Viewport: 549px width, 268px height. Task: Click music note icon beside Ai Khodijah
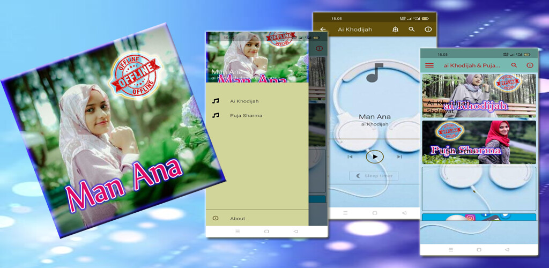click(x=216, y=101)
